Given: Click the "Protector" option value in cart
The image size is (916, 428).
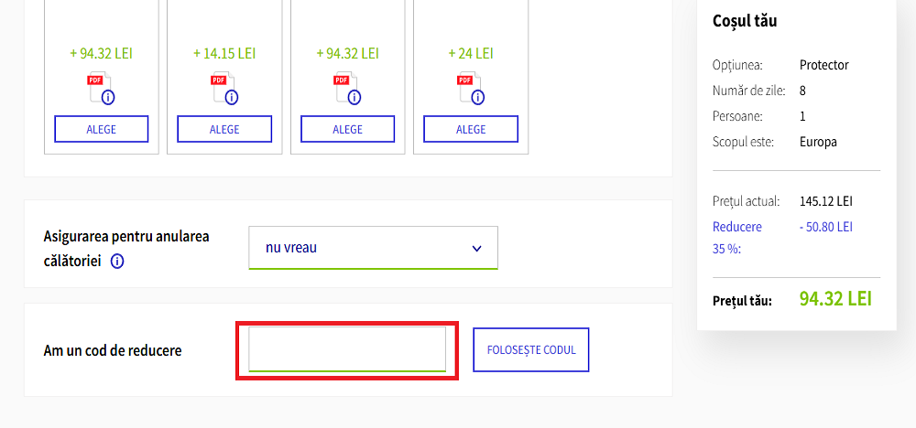Looking at the screenshot, I should [x=823, y=65].
